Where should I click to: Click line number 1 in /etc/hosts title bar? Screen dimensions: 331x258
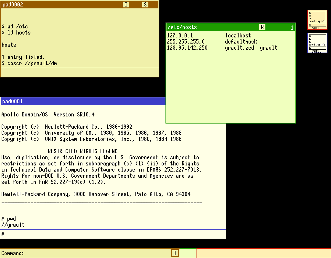click(x=292, y=27)
